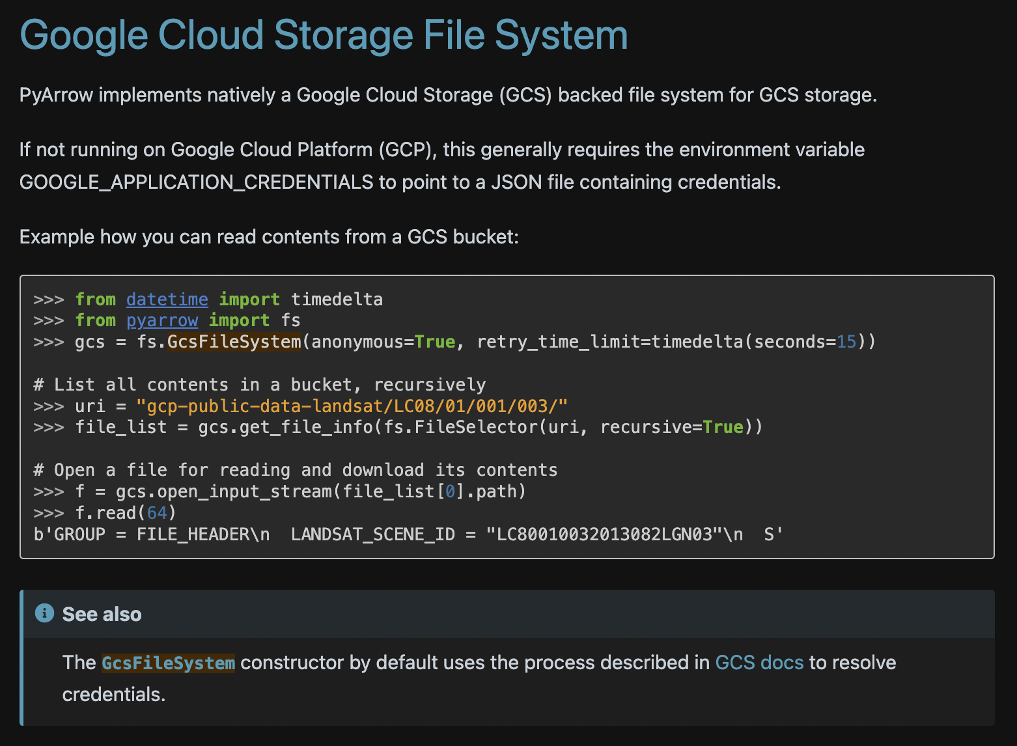Viewport: 1017px width, 746px height.
Task: Open GcsFileSystem link in See also note
Action: pos(168,663)
